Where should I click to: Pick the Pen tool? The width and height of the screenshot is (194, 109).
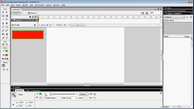tap(3, 23)
